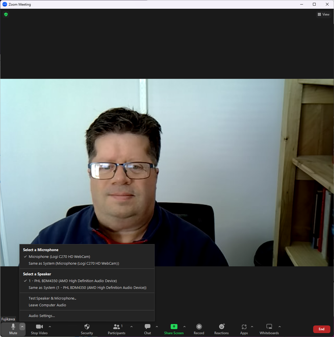Click the green Share Screen icon

(174, 327)
